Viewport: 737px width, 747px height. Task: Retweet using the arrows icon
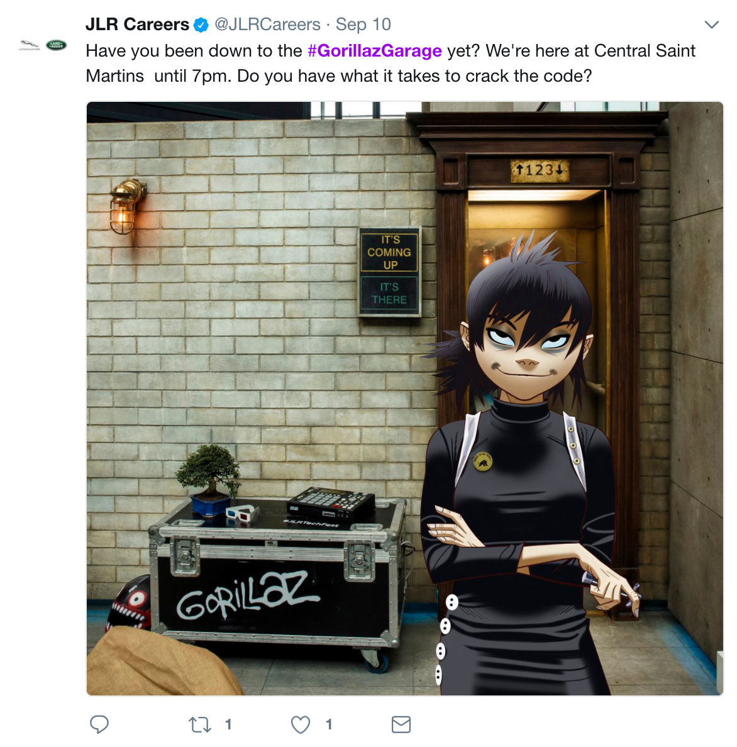(199, 724)
